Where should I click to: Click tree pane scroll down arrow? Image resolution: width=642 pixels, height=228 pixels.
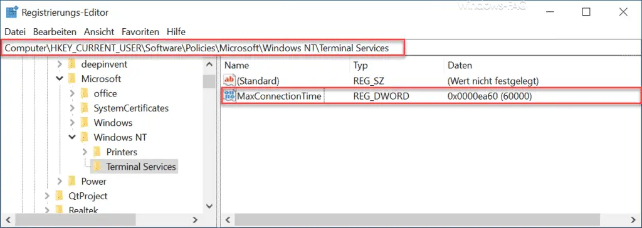click(x=209, y=207)
